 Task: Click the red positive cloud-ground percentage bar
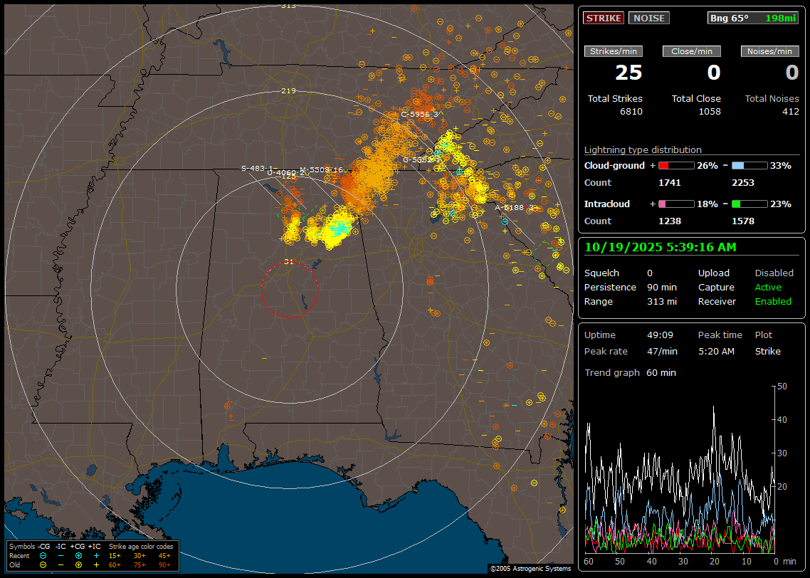click(x=675, y=165)
